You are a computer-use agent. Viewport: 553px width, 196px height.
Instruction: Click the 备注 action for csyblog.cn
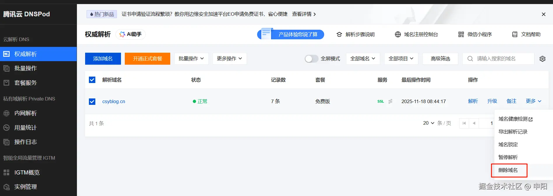tap(511, 101)
